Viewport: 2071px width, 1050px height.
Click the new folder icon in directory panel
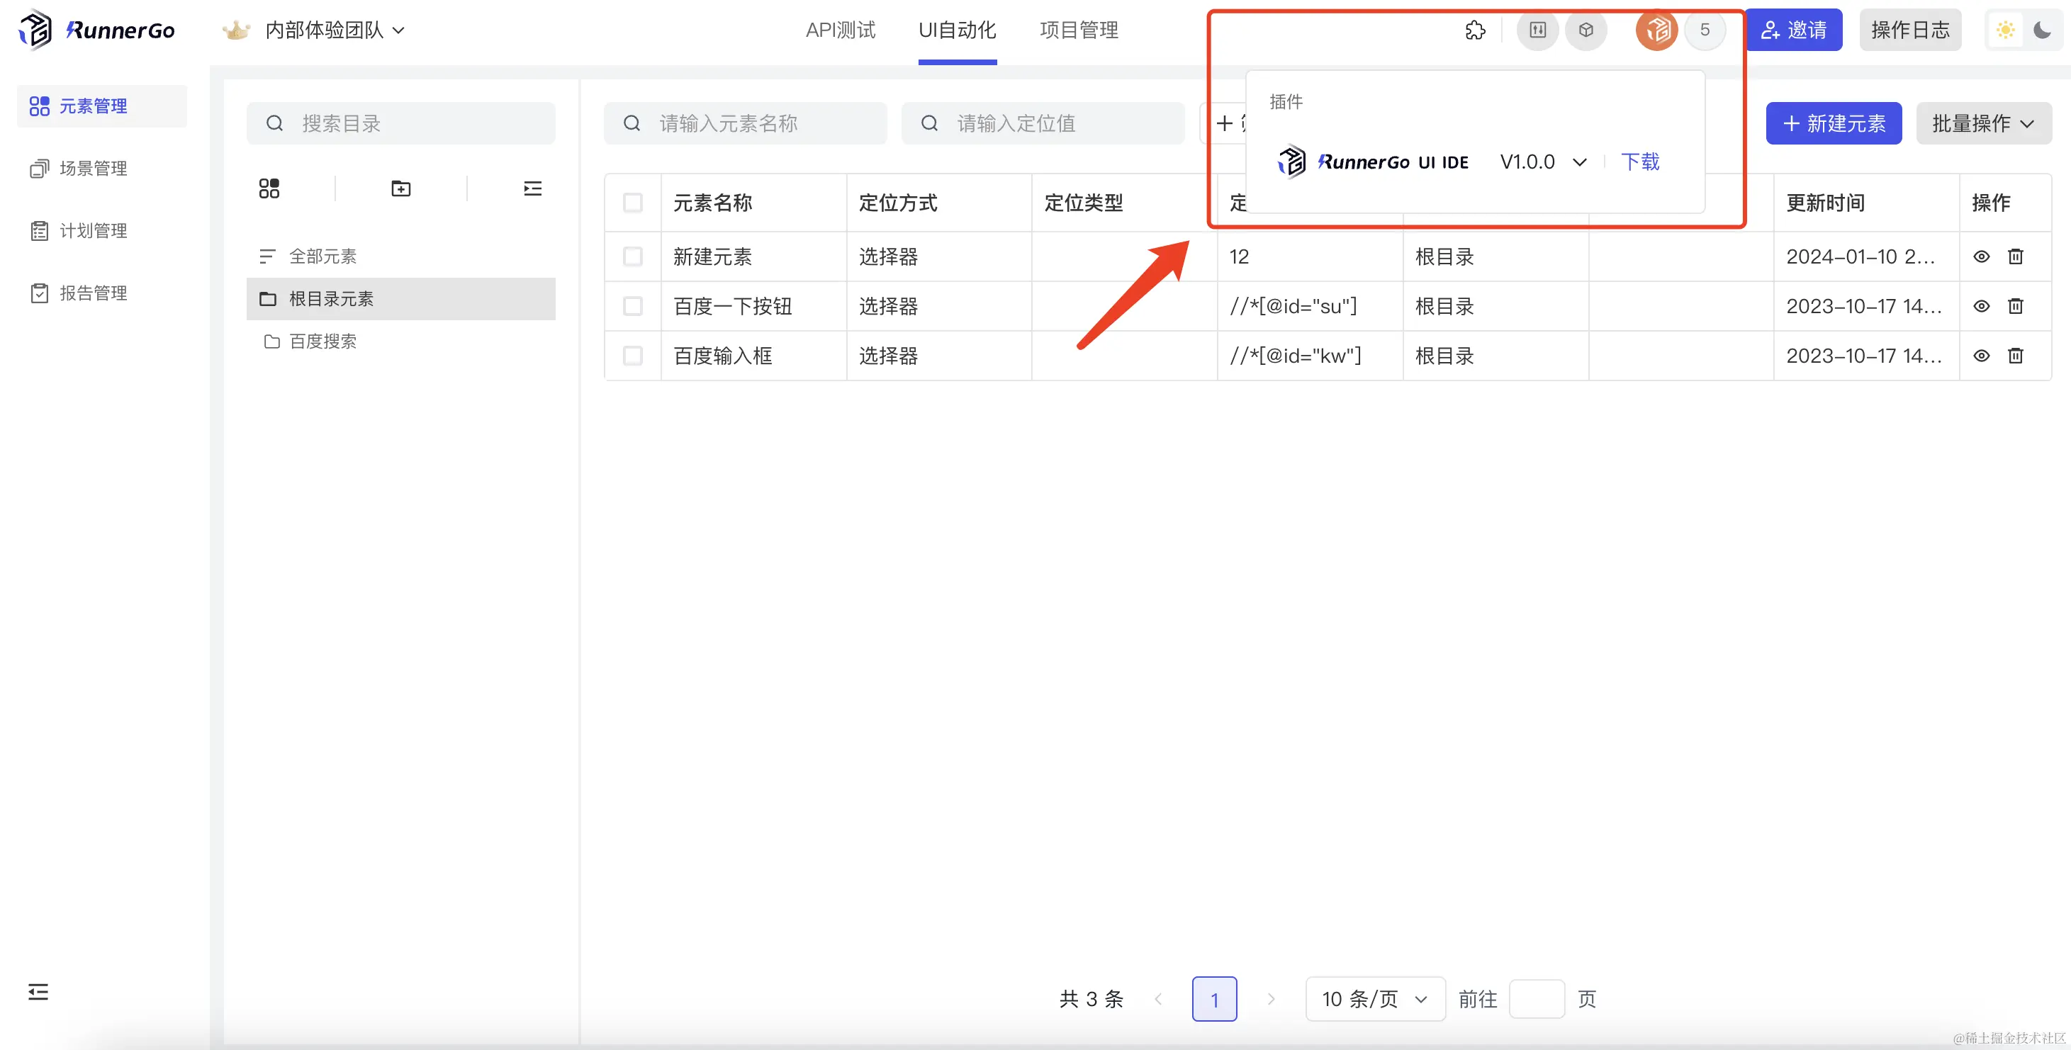[400, 188]
